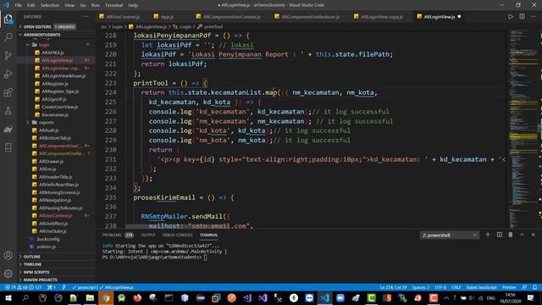Open the Help menu
The height and width of the screenshot is (305, 542).
pos(133,5)
